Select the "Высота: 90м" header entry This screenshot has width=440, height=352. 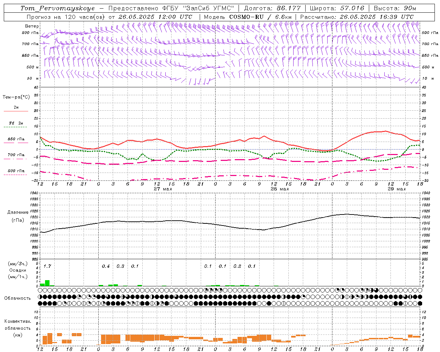coord(395,8)
